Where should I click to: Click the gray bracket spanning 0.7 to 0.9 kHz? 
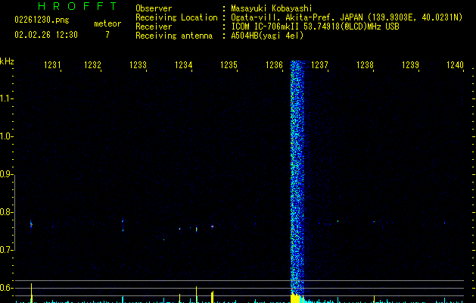pyautogui.click(x=14, y=212)
